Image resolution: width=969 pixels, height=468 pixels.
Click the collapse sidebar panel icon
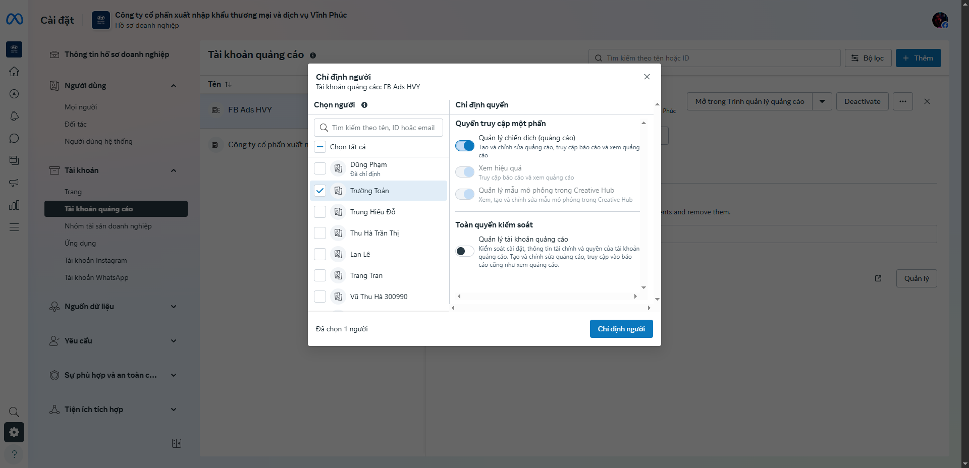177,443
